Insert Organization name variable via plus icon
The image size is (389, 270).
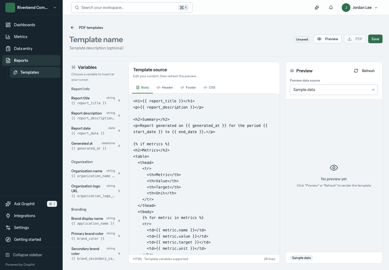119,173
